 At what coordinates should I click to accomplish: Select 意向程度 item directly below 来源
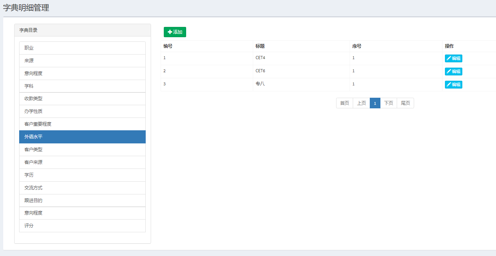82,74
